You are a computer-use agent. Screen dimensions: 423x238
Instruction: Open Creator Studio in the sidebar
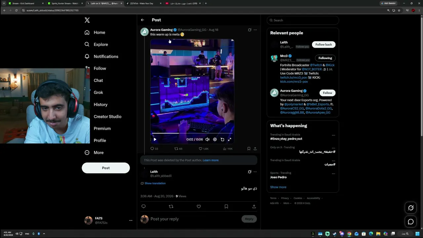[x=107, y=117]
